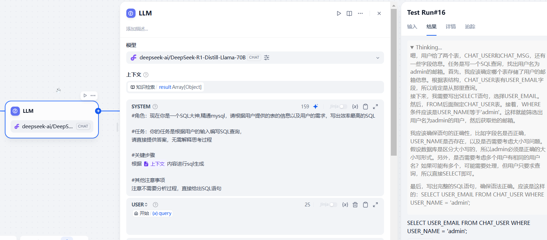547x240 pixels.
Task: Open the prompt generator sparkle icon in SYSTEM
Action: tap(316, 107)
